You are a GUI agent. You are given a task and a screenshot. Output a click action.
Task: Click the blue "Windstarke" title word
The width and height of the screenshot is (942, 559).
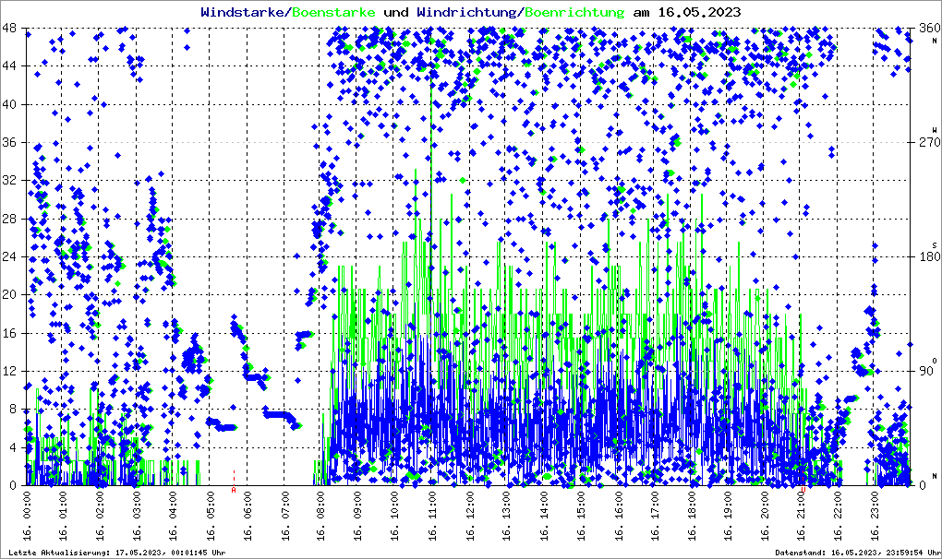coord(244,12)
